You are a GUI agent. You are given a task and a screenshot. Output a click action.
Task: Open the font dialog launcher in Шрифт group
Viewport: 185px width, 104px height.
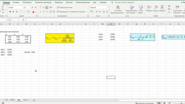(x=37, y=16)
